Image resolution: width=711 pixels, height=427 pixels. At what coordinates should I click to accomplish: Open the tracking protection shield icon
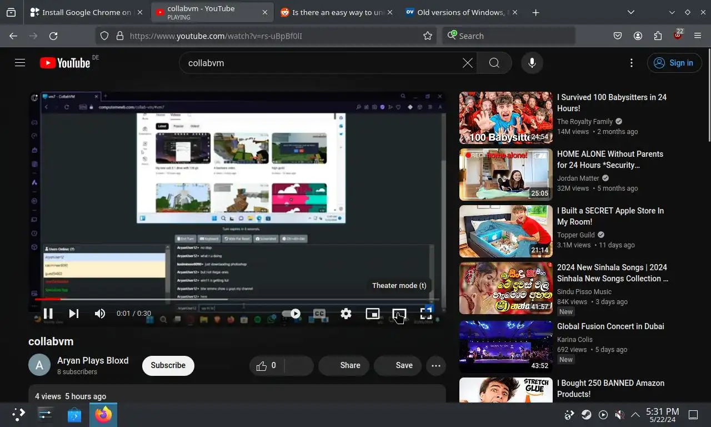point(104,36)
